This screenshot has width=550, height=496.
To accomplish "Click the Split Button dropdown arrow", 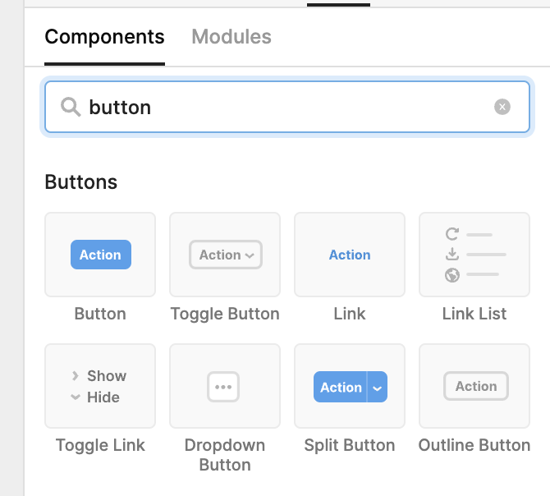I will click(378, 388).
